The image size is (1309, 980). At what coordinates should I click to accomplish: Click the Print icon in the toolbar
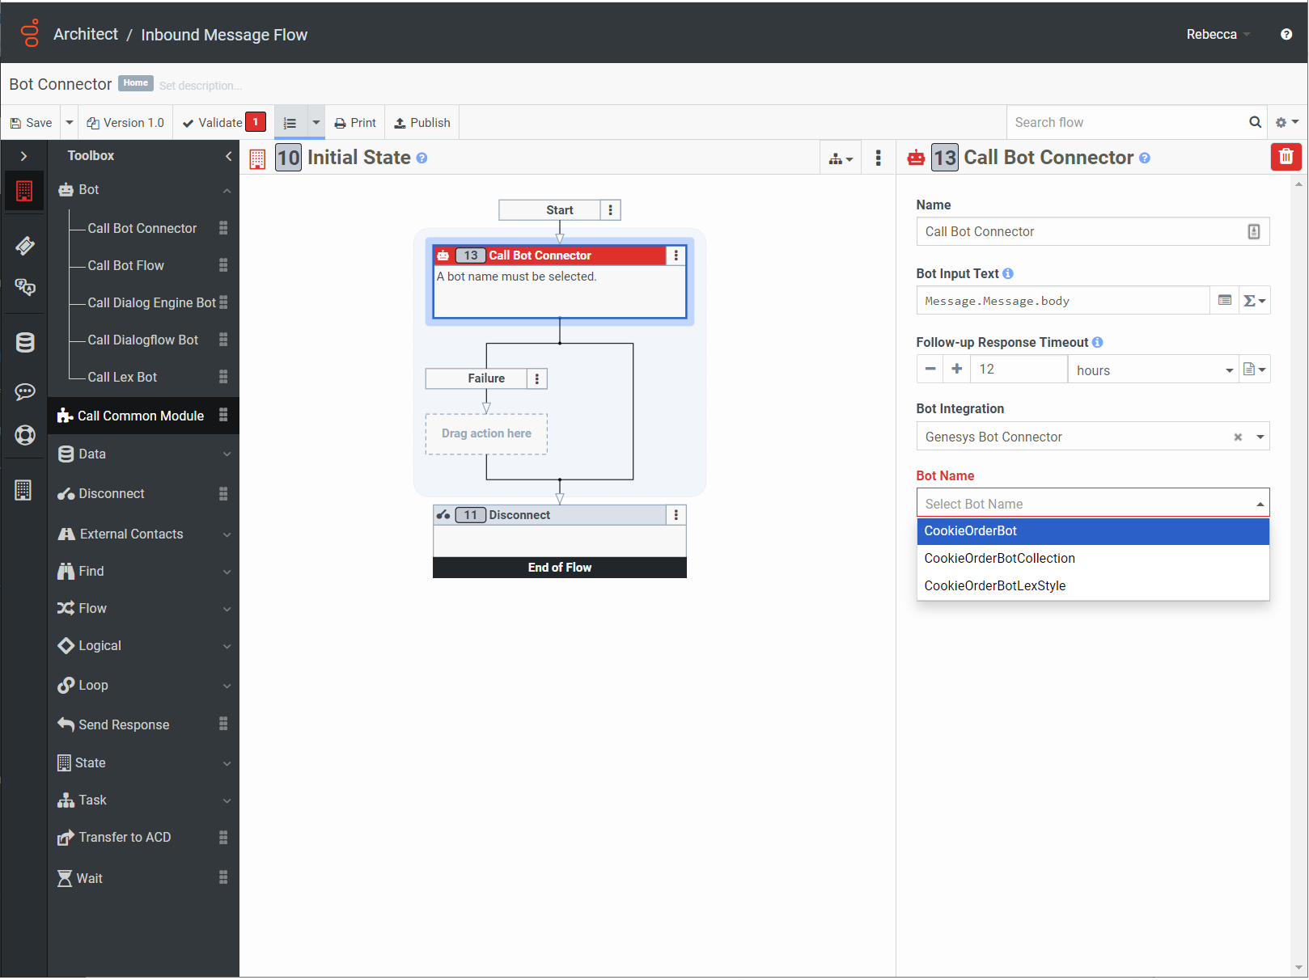point(354,122)
